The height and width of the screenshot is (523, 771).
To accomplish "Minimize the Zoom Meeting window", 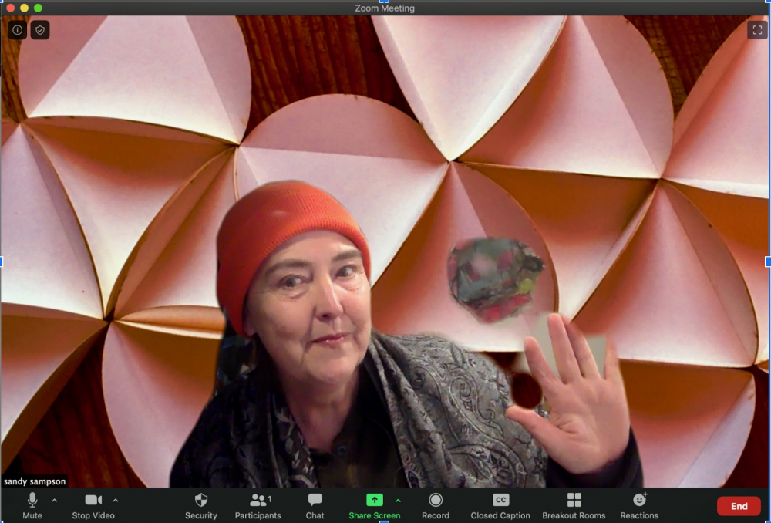I will 24,8.
